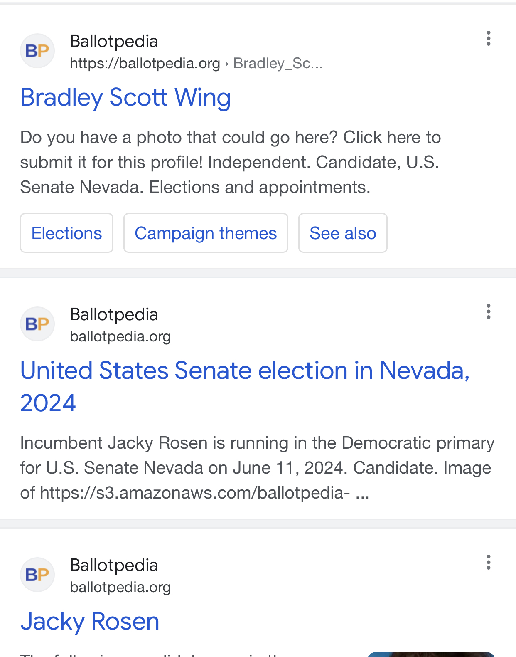The width and height of the screenshot is (516, 657).
Task: Open the Jacky Rosen result link
Action: [90, 621]
